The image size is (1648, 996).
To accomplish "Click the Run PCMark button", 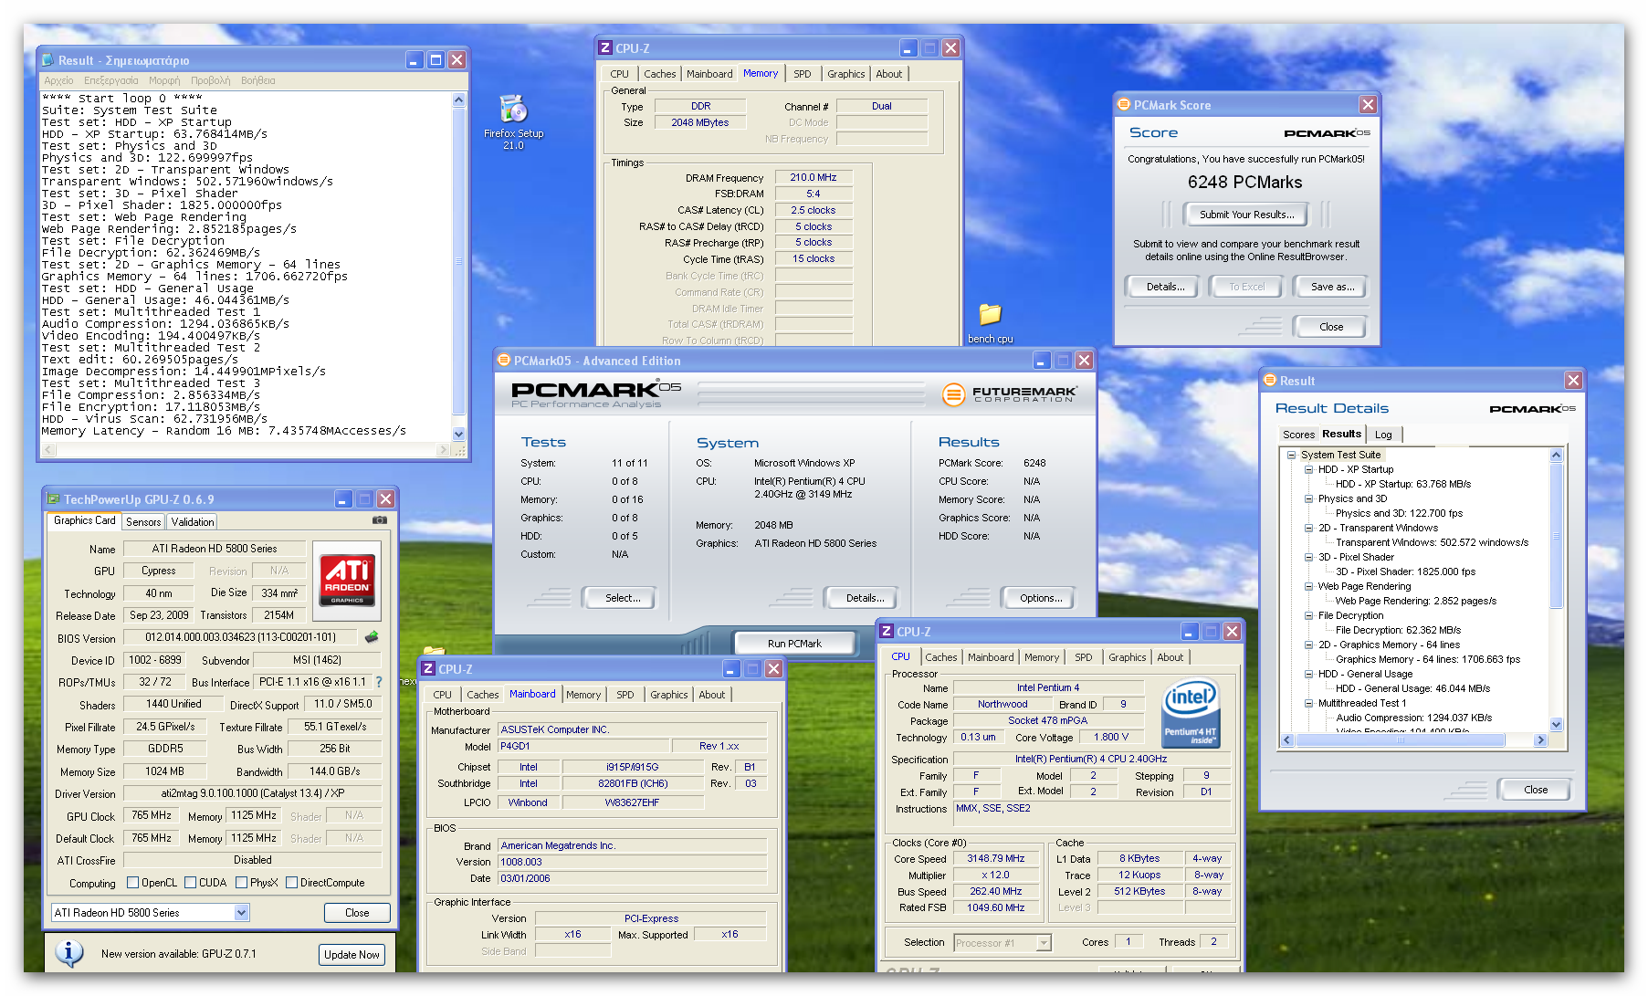I will click(x=794, y=644).
